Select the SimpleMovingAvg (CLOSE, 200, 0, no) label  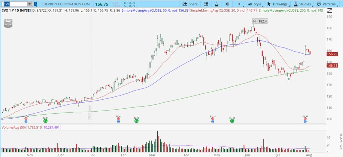click(x=287, y=10)
